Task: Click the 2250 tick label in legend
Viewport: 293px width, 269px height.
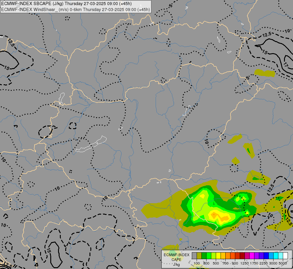Action: tap(264, 263)
